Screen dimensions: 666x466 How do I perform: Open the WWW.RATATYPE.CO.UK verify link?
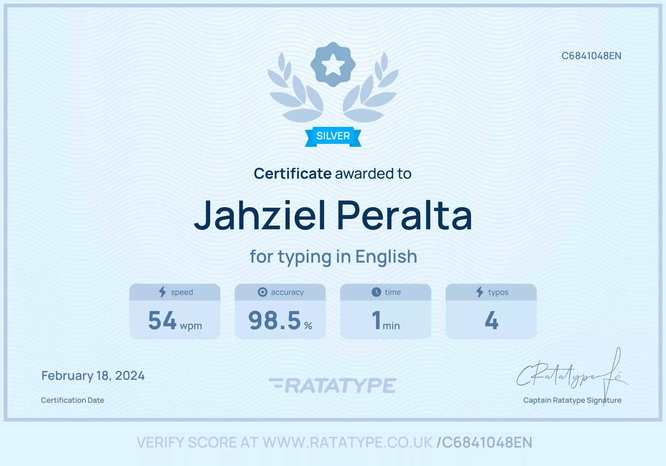(347, 442)
